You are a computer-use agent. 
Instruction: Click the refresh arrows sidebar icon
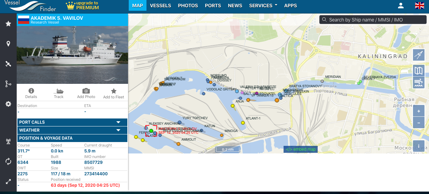click(8, 161)
